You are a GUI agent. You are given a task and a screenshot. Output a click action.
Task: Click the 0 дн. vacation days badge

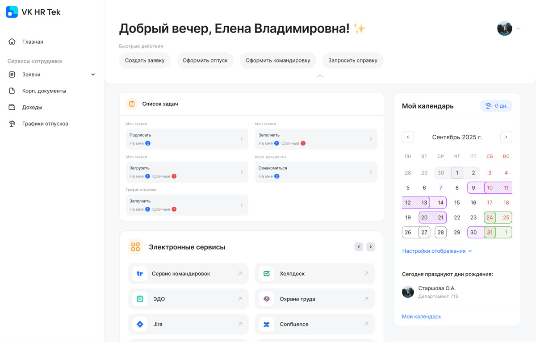tap(496, 106)
